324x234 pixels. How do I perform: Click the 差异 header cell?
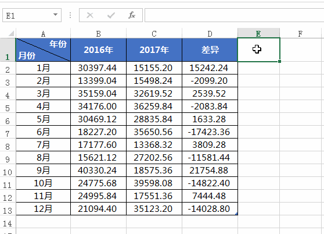click(x=210, y=50)
